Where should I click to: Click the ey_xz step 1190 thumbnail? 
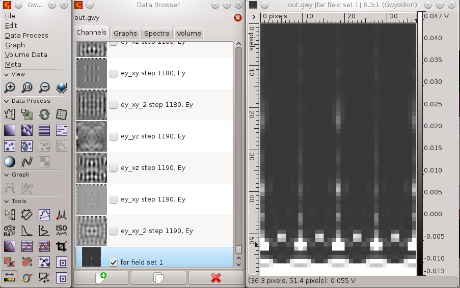click(91, 167)
